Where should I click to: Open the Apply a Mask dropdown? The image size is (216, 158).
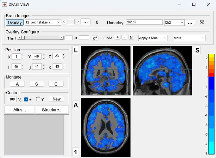coord(153,38)
